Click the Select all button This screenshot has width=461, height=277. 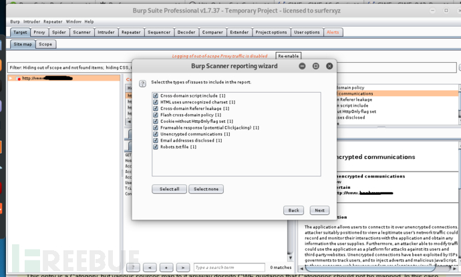[x=169, y=189]
